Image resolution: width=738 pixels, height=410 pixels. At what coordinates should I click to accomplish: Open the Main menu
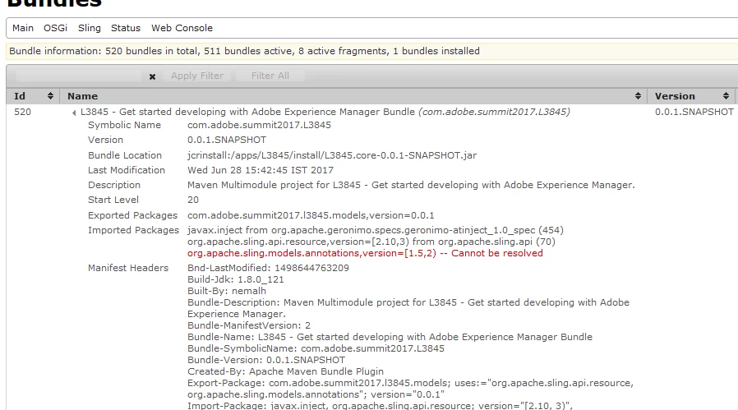(x=22, y=28)
